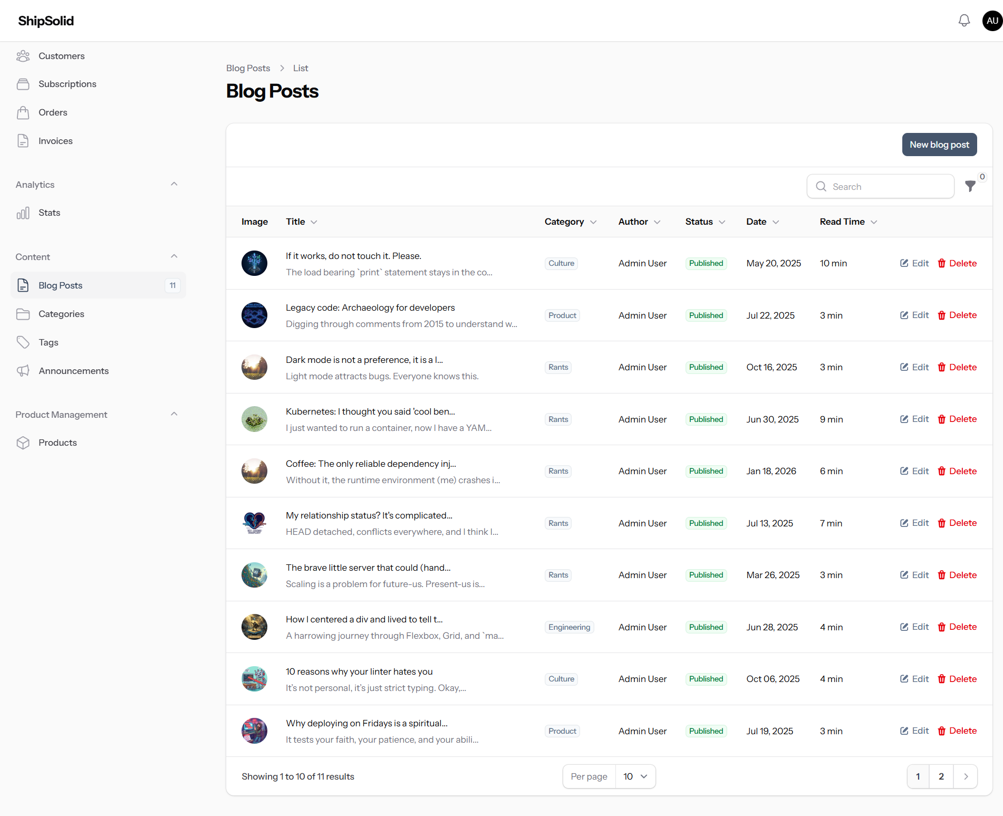Open the table filter funnel icon
The height and width of the screenshot is (816, 1003).
[970, 186]
